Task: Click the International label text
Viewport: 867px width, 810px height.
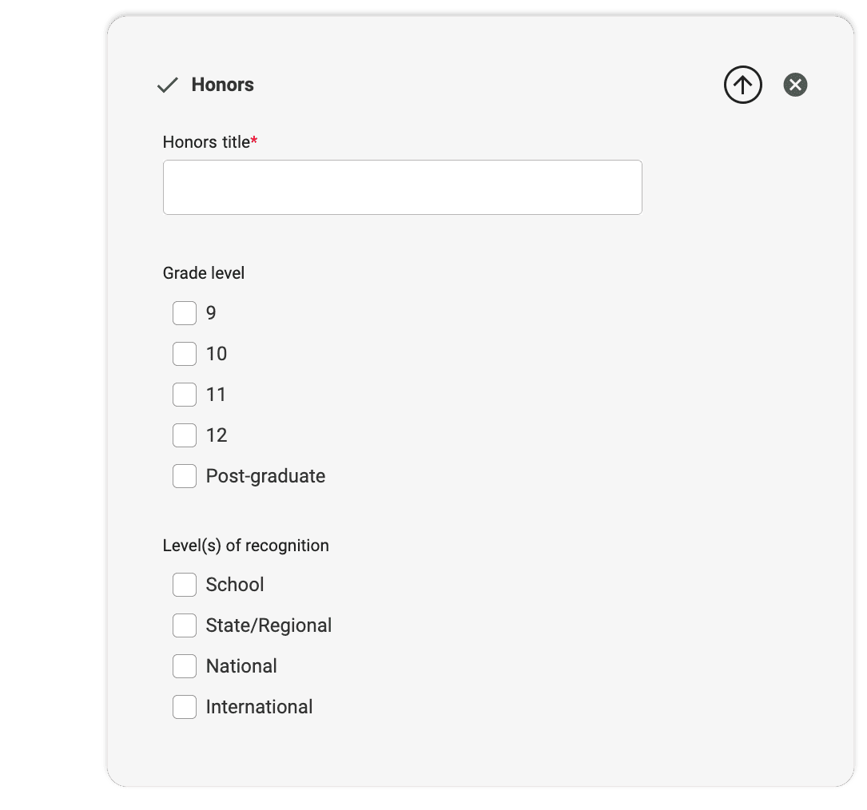Action: click(259, 707)
